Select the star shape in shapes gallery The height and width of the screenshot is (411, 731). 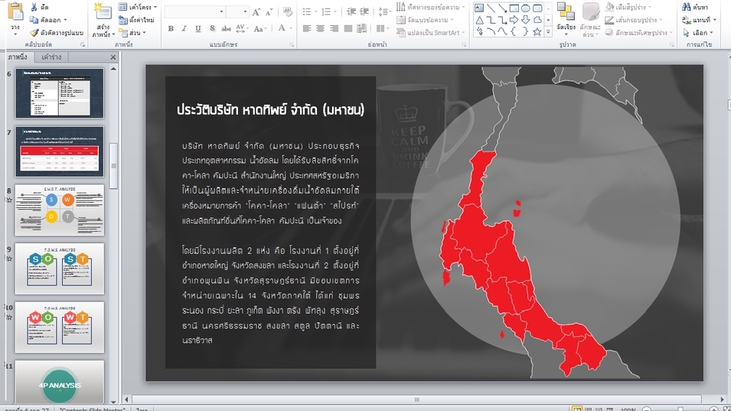(537, 32)
